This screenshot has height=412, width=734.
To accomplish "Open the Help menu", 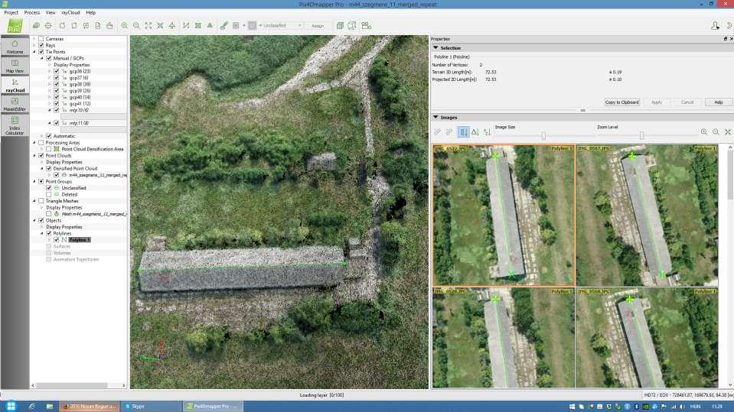I will click(x=91, y=13).
